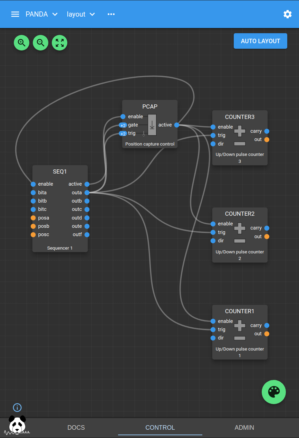Open the three-dots more menu
The width and height of the screenshot is (299, 438).
(111, 14)
